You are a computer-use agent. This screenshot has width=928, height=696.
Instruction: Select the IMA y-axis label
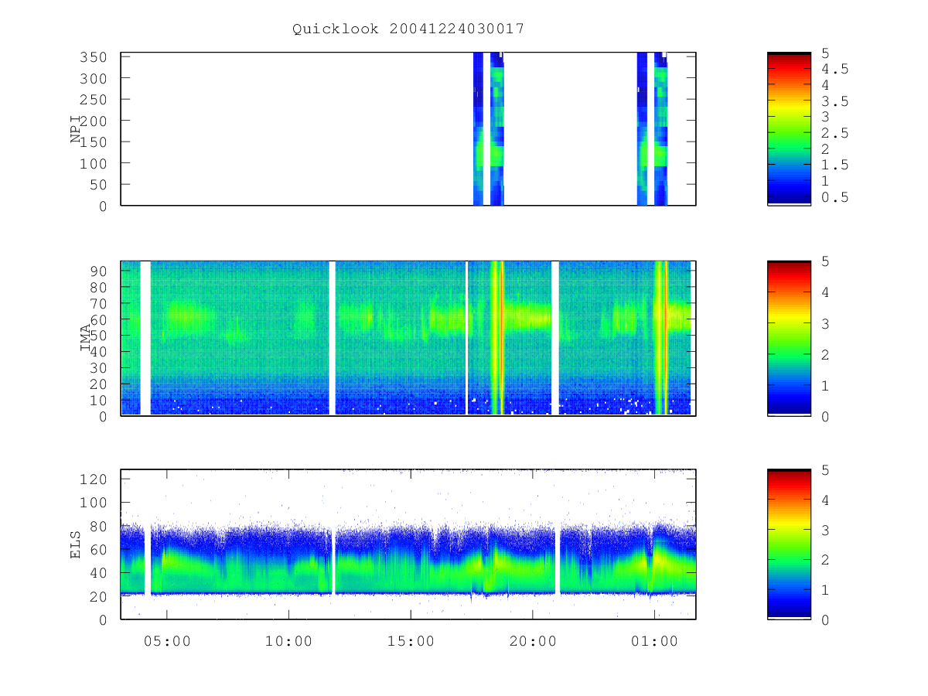click(x=85, y=338)
